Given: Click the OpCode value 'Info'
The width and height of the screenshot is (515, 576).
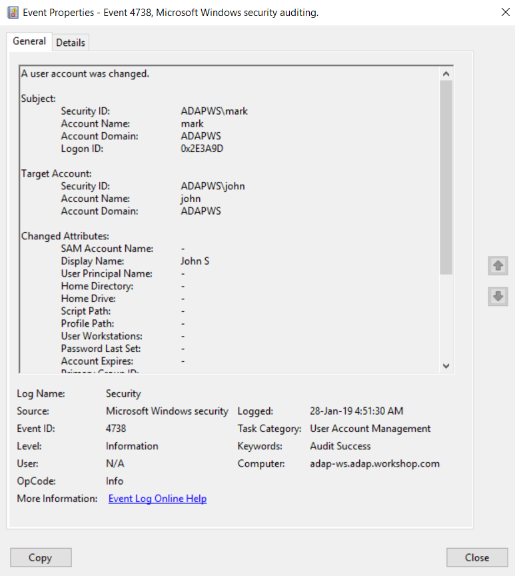Looking at the screenshot, I should (115, 481).
